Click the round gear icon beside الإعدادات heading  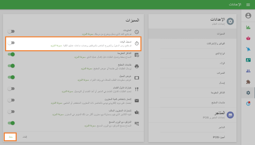(230, 21)
